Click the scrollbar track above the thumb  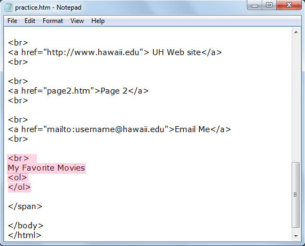coord(296,99)
